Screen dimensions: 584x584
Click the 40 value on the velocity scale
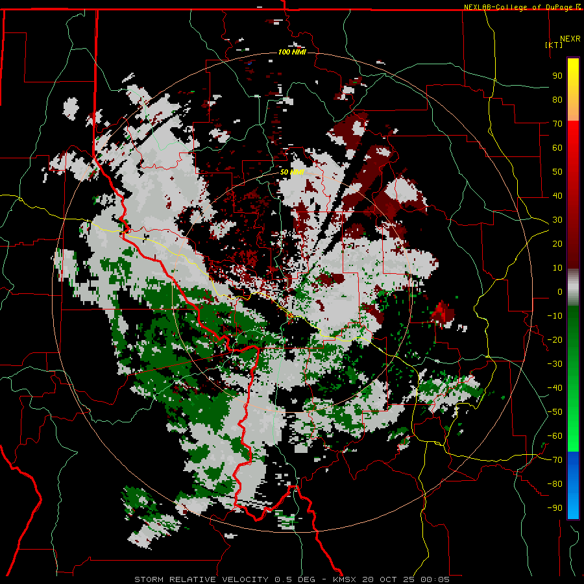557,195
